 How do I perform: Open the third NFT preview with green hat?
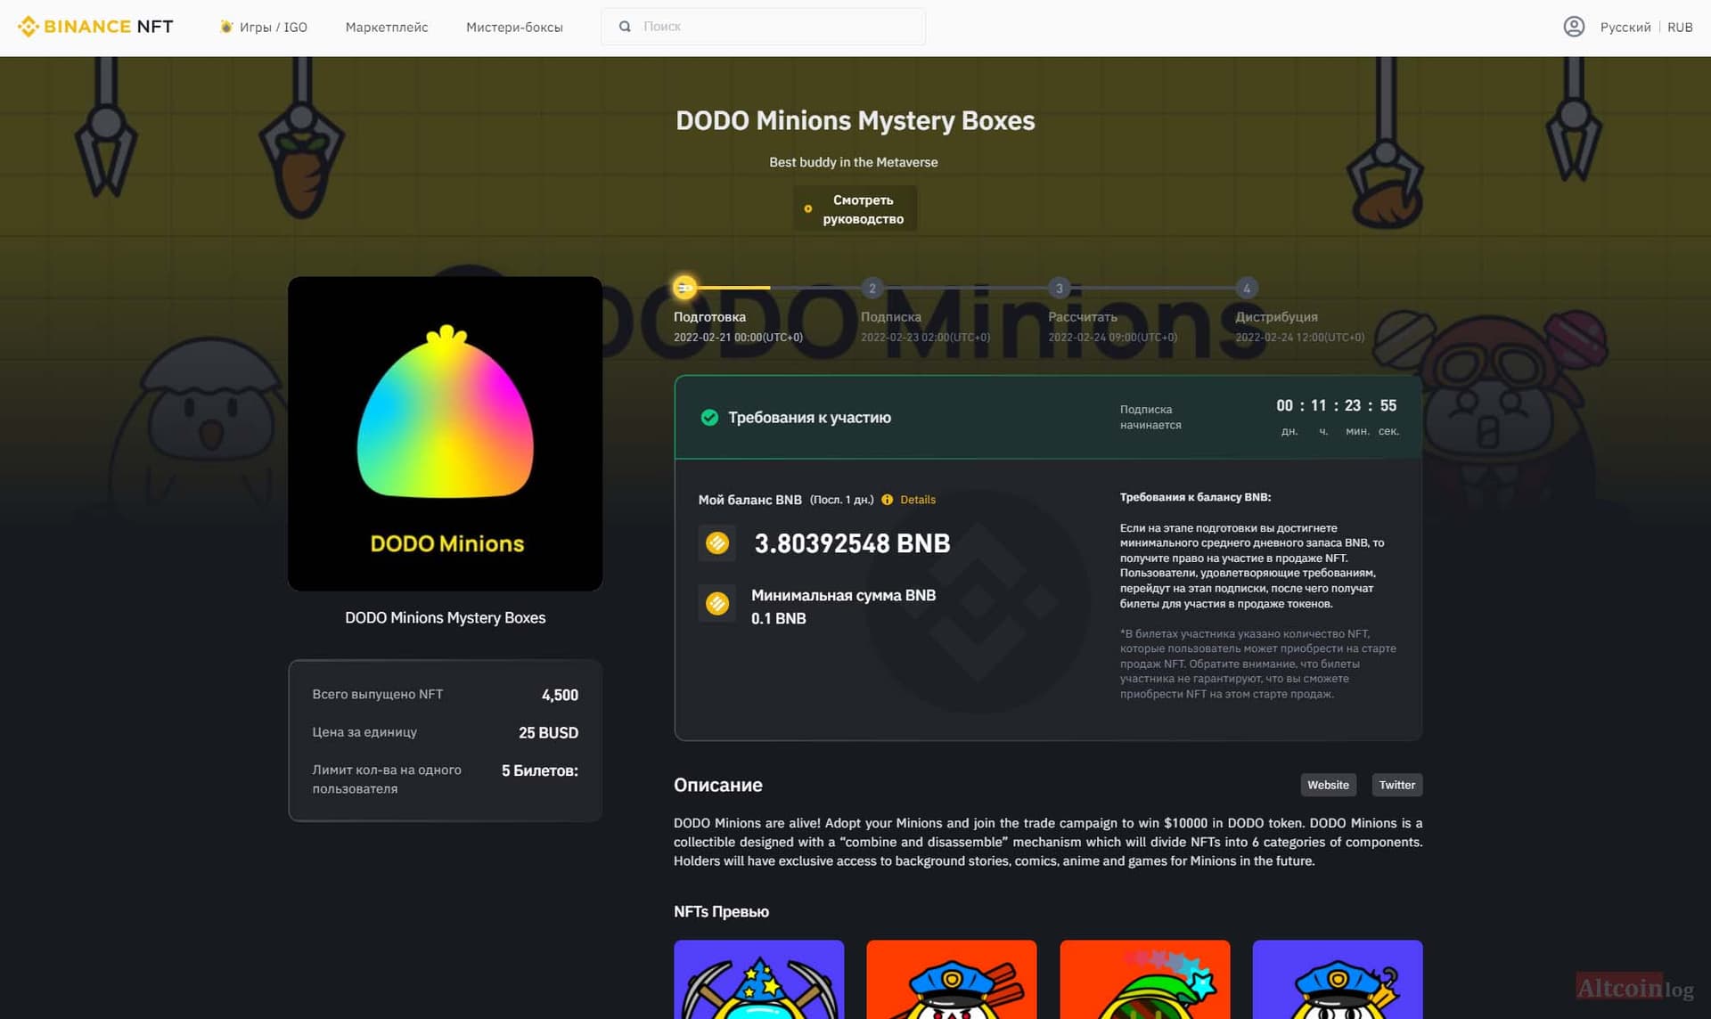(1145, 979)
